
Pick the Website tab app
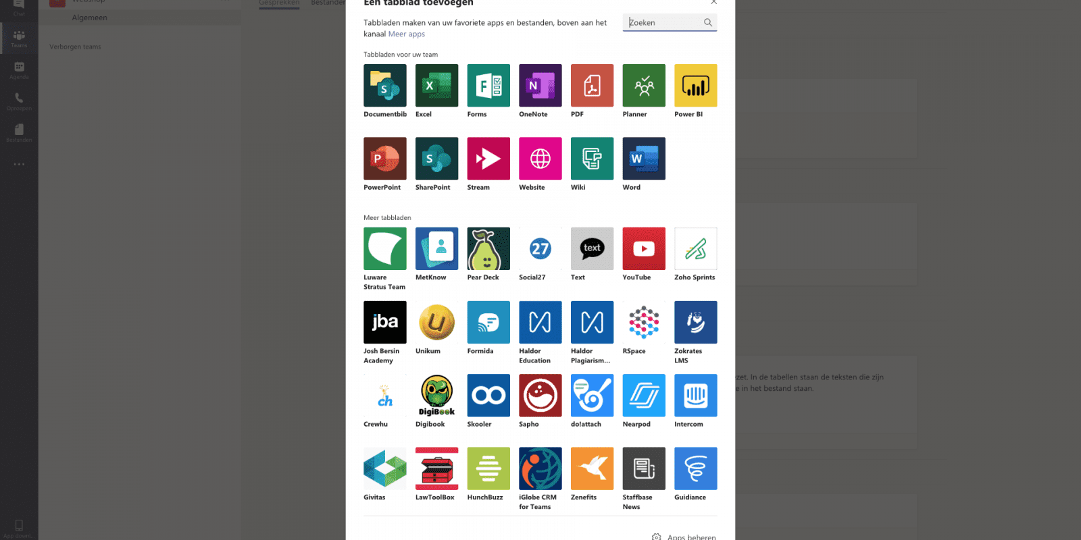click(540, 159)
